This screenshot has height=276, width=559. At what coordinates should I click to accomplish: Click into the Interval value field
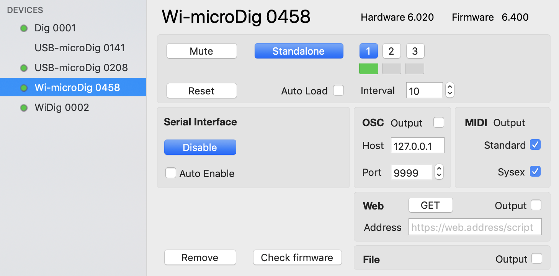click(425, 91)
